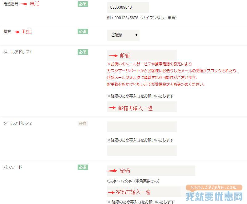Click the password confirmation re-entry field
Viewport: 247px width, 204px height.
(x=151, y=192)
